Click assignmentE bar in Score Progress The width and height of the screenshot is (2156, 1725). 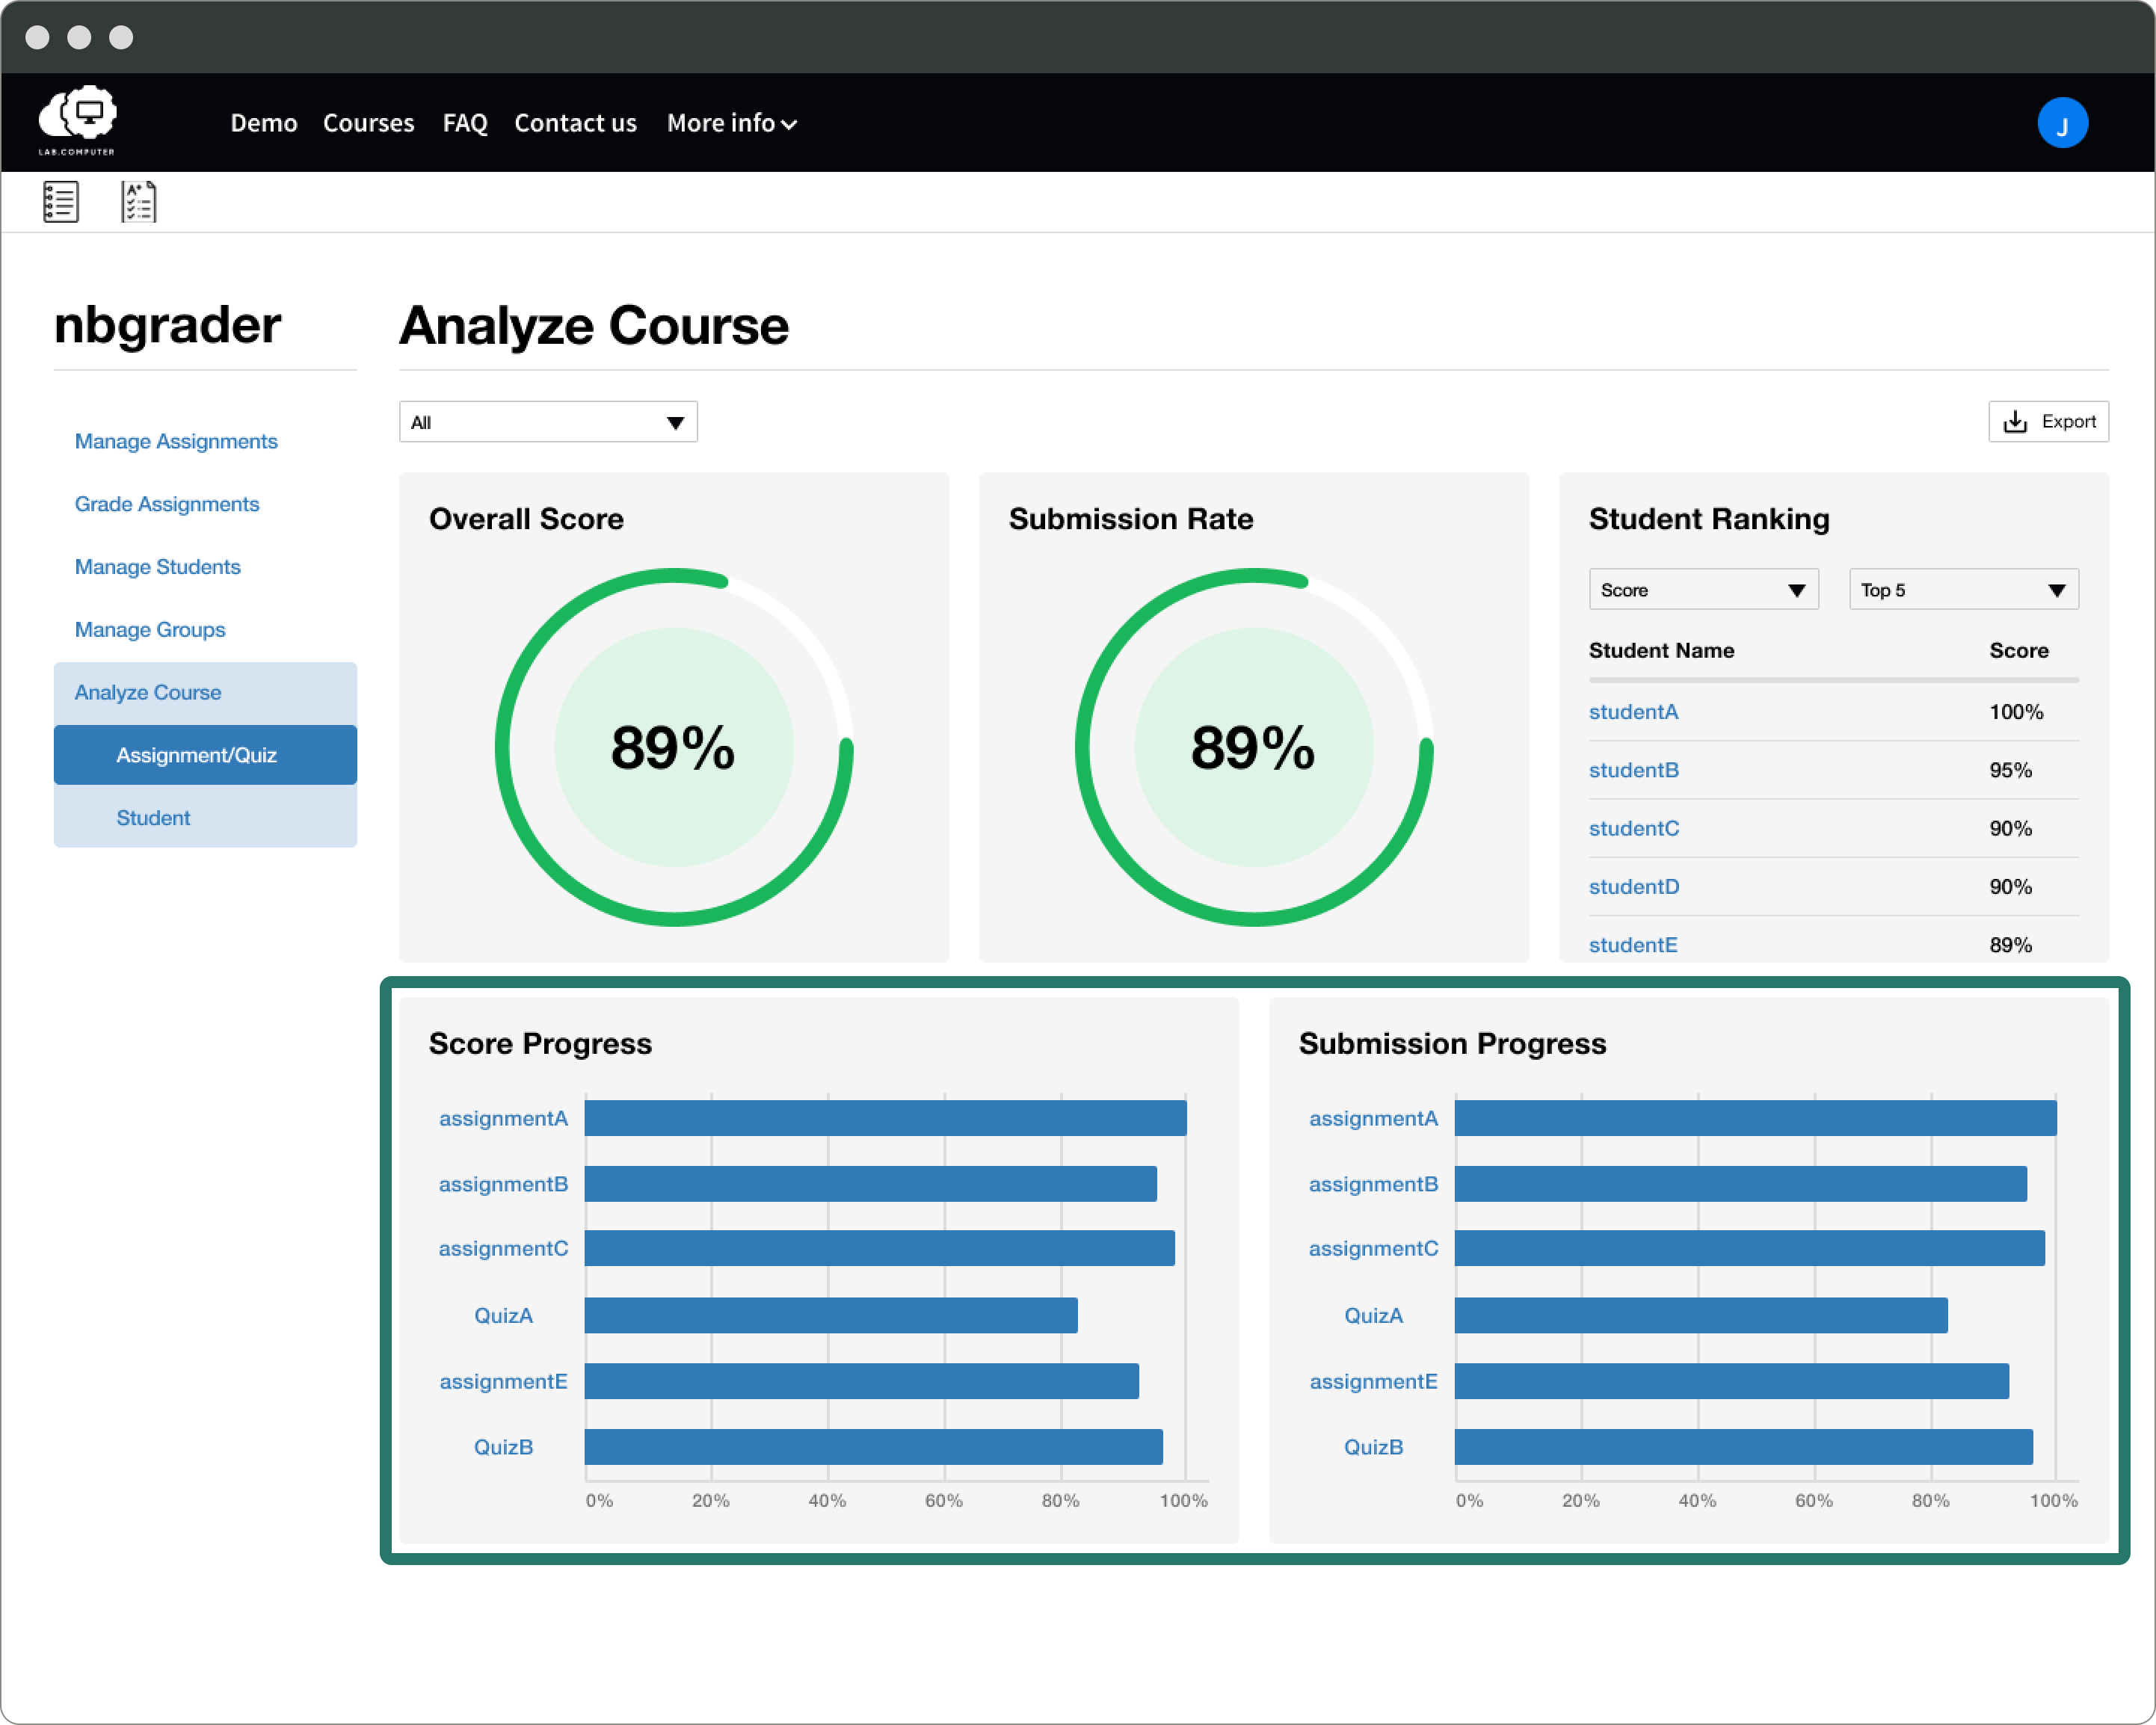pyautogui.click(x=862, y=1381)
